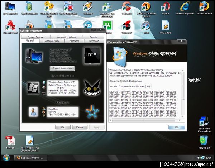Open the Computer Name tab
The image size is (215, 168).
52,41
